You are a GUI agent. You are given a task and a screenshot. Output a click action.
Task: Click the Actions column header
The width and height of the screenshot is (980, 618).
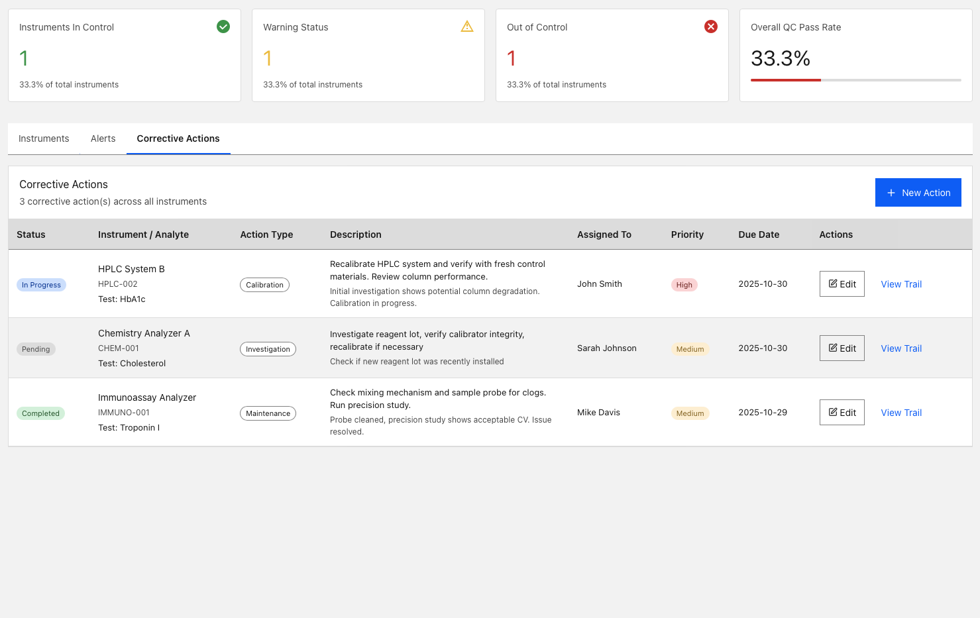pyautogui.click(x=836, y=234)
